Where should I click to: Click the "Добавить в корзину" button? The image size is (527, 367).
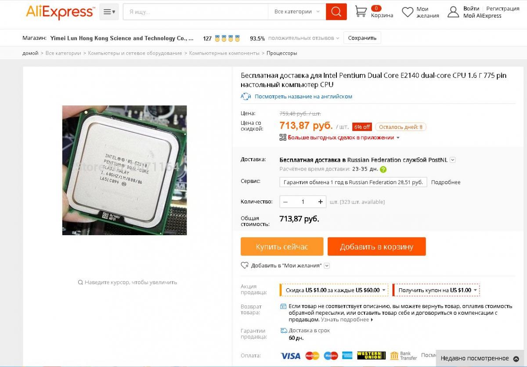click(x=377, y=247)
